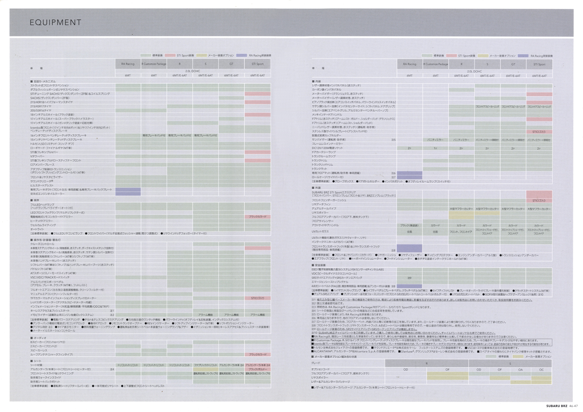Click the ブラック(無塗装) door handle cell

[409, 226]
